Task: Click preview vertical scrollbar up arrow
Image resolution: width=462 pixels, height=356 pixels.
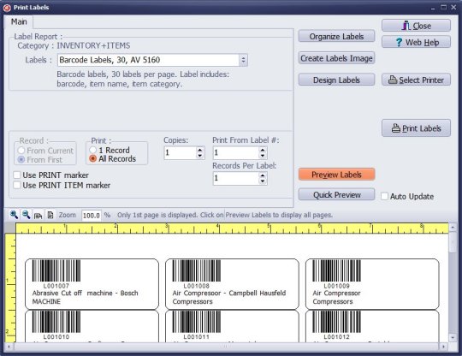Action: [453, 228]
